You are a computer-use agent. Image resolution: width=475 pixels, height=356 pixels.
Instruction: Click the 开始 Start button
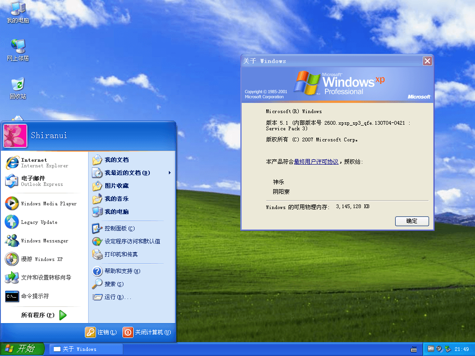click(x=22, y=349)
